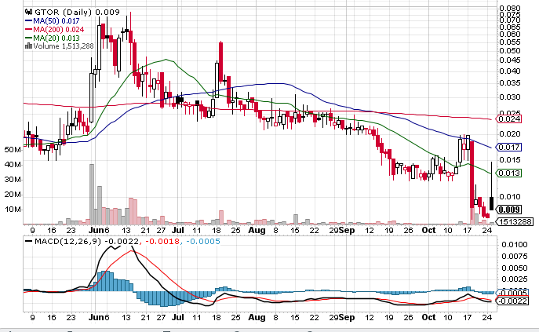The image size is (539, 332).
Task: Click Oct on the MACD panel date axis
Action: click(x=428, y=317)
